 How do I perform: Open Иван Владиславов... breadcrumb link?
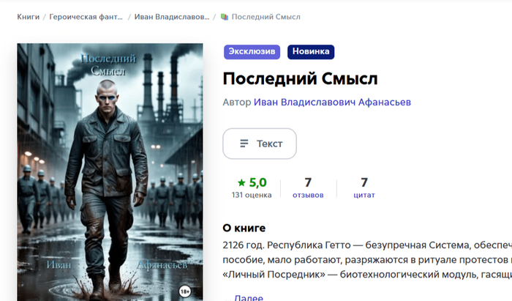pyautogui.click(x=172, y=17)
